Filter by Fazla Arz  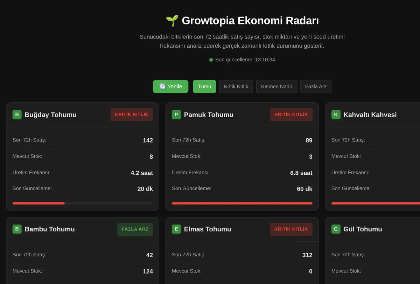click(x=316, y=86)
